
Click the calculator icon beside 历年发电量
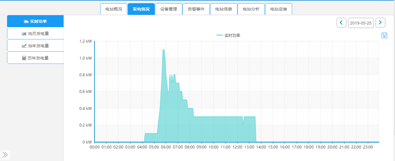pos(24,58)
